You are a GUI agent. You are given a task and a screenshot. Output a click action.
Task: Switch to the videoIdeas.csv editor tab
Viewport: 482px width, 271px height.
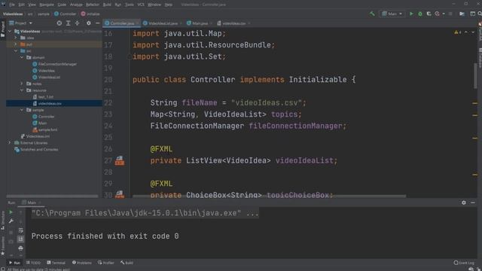pos(233,23)
